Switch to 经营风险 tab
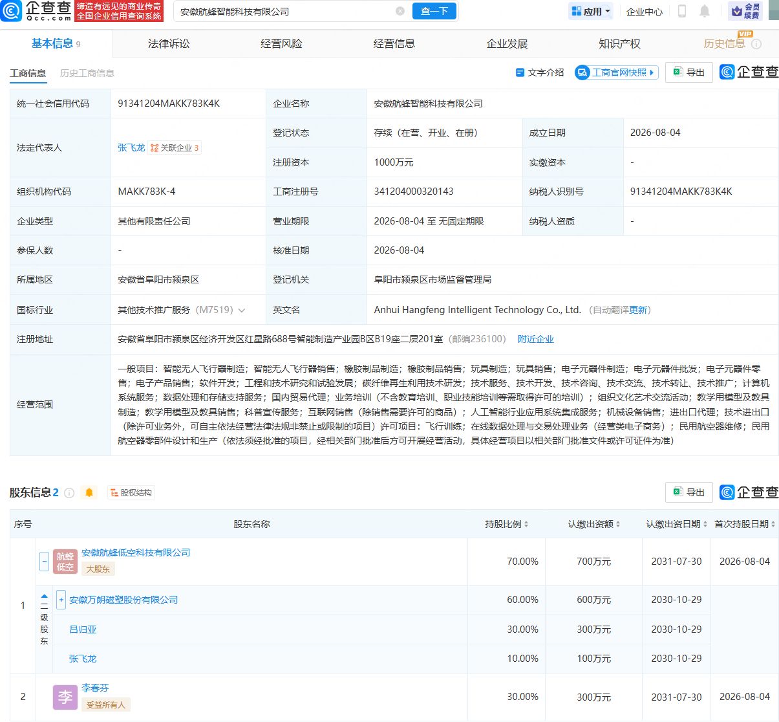 click(281, 43)
